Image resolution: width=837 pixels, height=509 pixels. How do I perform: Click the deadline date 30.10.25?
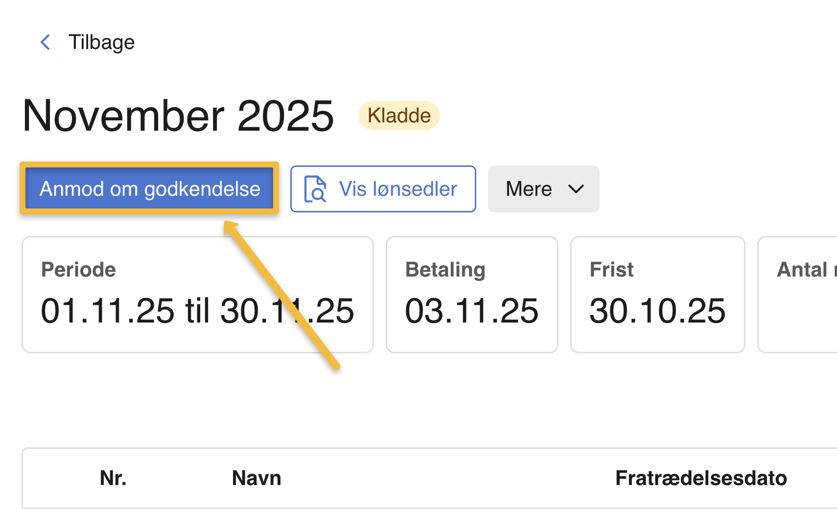657,311
